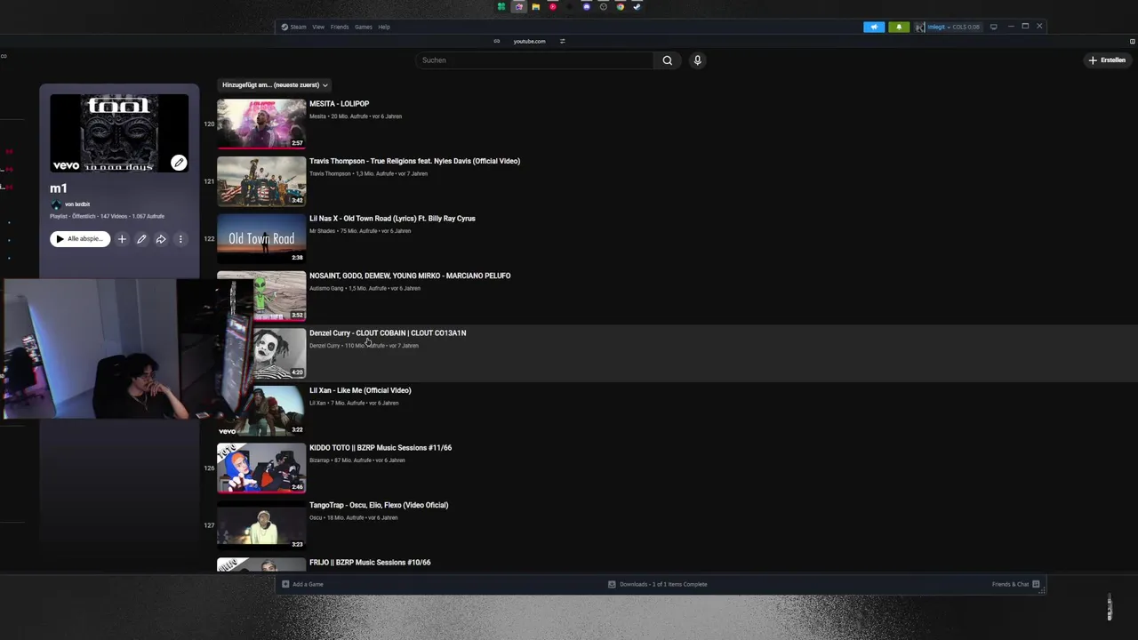Image resolution: width=1138 pixels, height=640 pixels.
Task: Click the Chrome taskbar icon
Action: click(x=621, y=6)
